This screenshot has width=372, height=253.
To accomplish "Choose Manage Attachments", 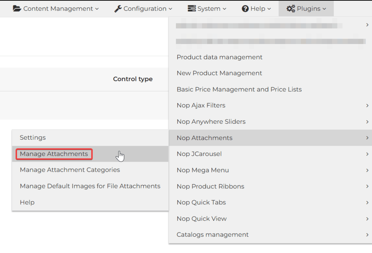I will [x=90, y=154].
